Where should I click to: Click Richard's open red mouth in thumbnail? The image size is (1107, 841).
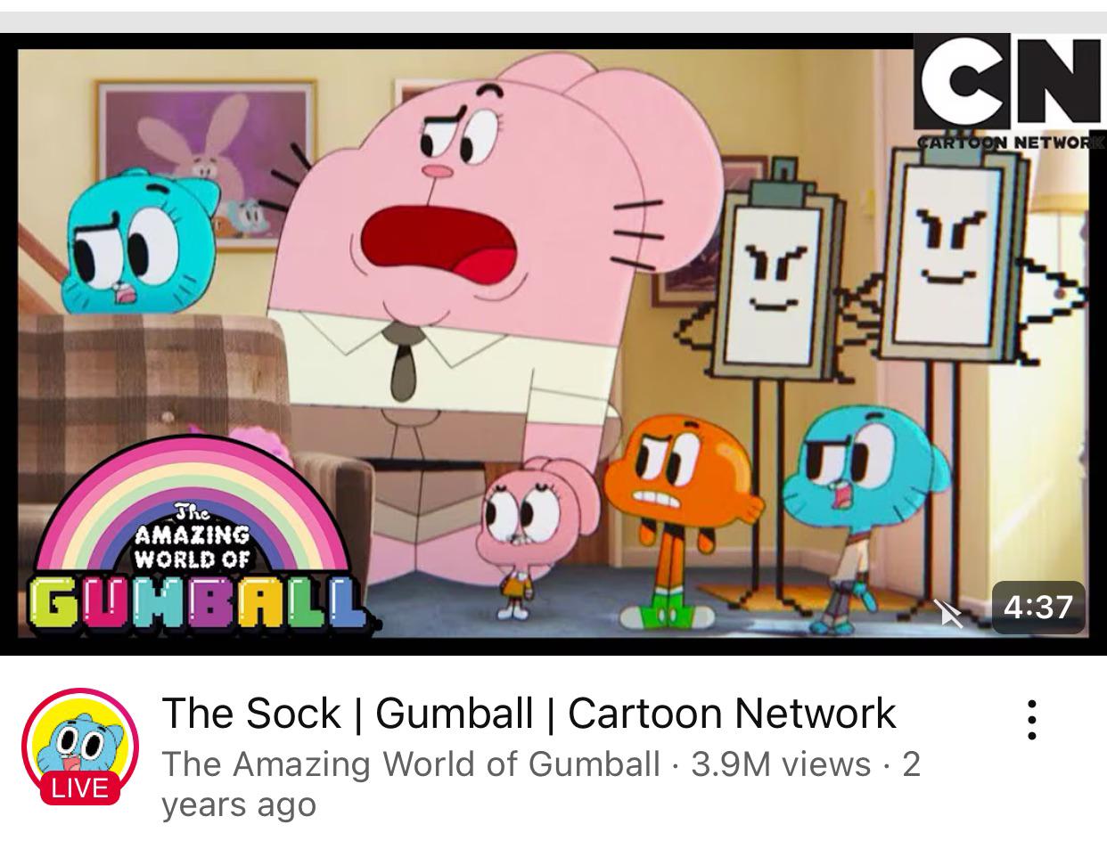tap(439, 244)
